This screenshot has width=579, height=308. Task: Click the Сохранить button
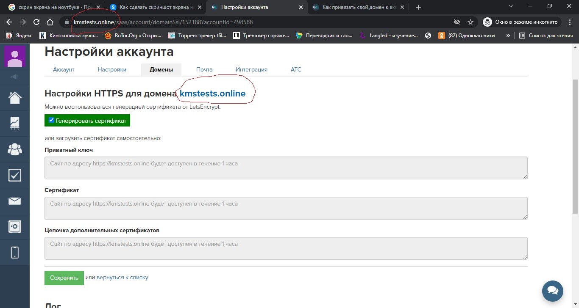pyautogui.click(x=64, y=278)
